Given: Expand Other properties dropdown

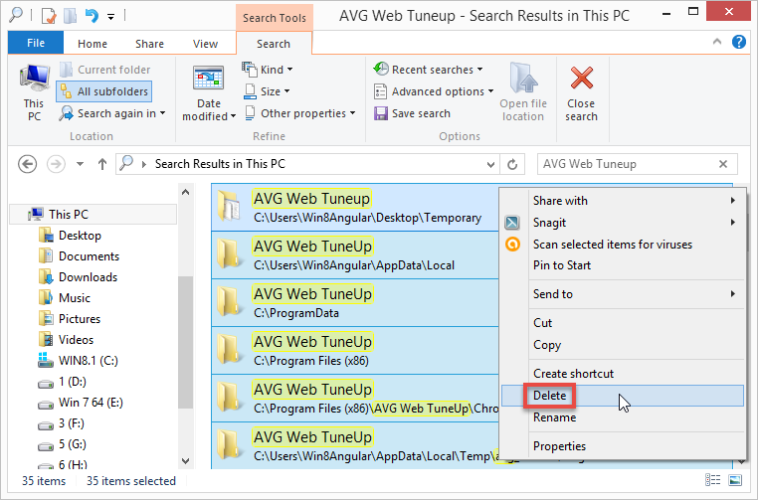Looking at the screenshot, I should coord(300,113).
